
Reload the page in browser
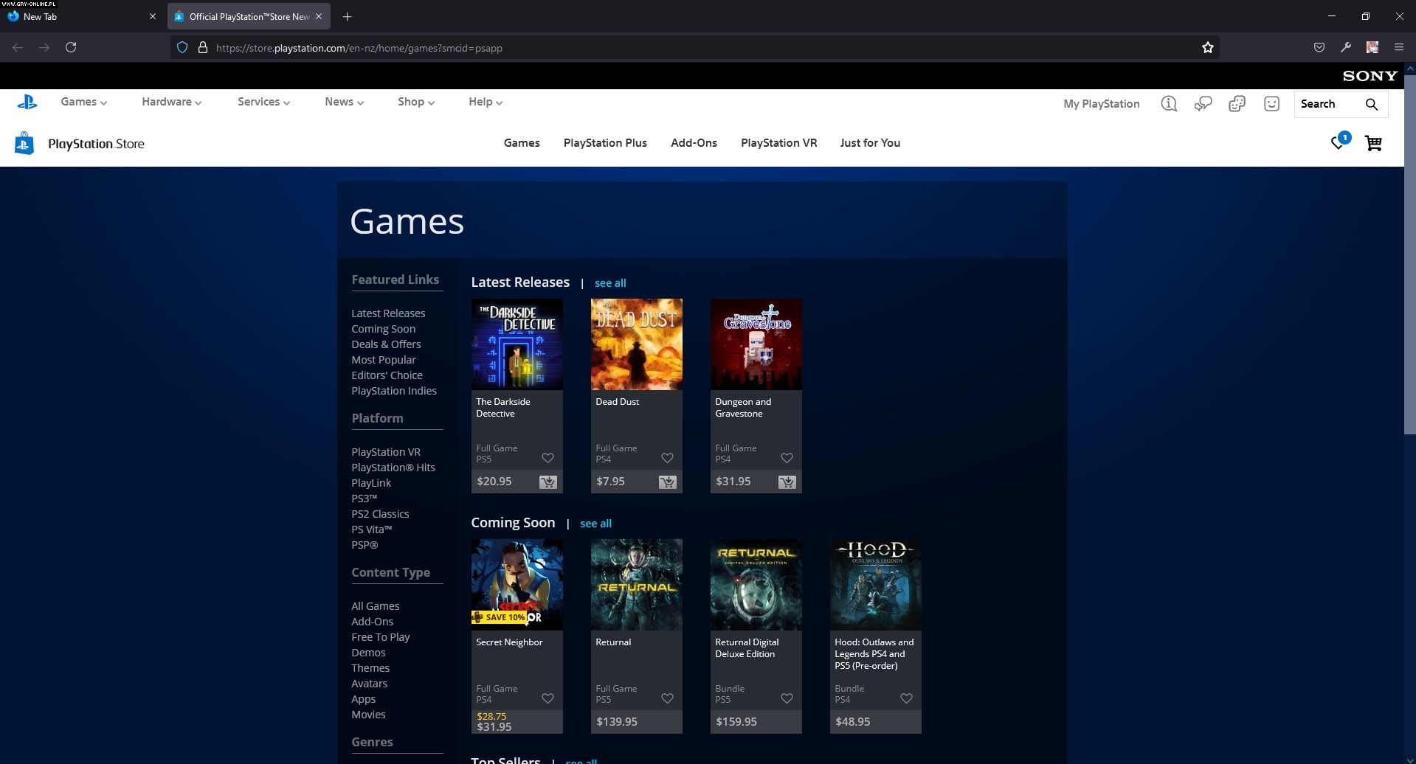pos(71,47)
